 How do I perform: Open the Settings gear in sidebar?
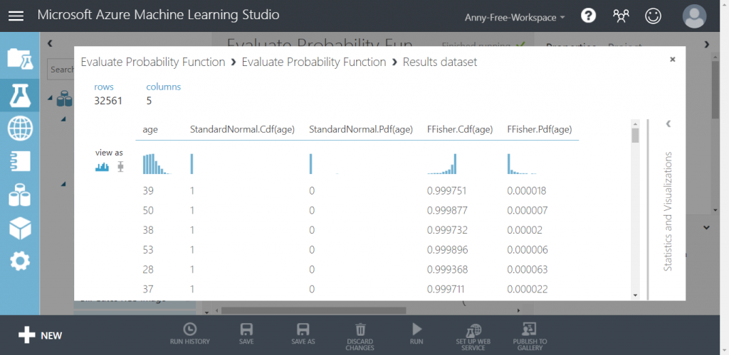point(20,261)
